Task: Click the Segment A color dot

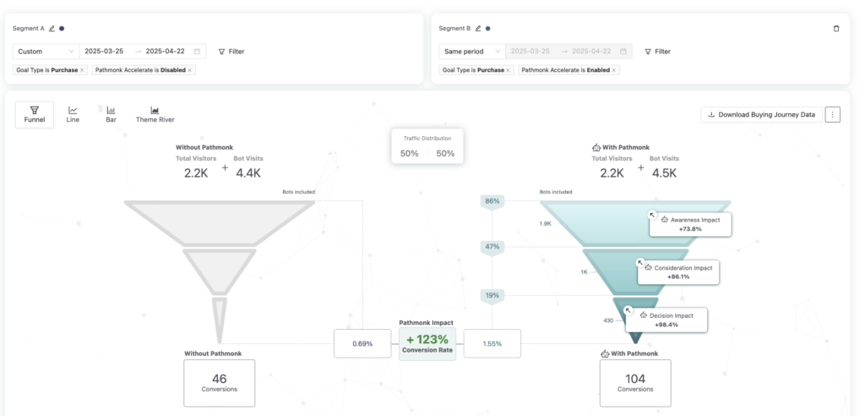Action: [x=62, y=28]
